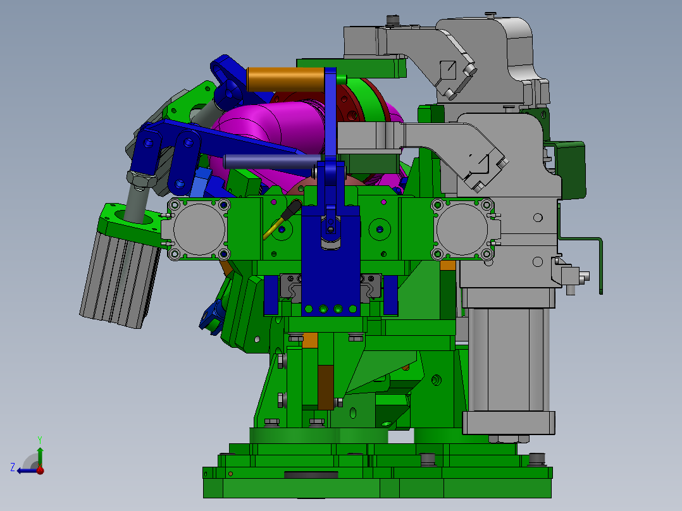Click the red X axis dot of triad
Viewport: 682px width, 511px height.
40,470
